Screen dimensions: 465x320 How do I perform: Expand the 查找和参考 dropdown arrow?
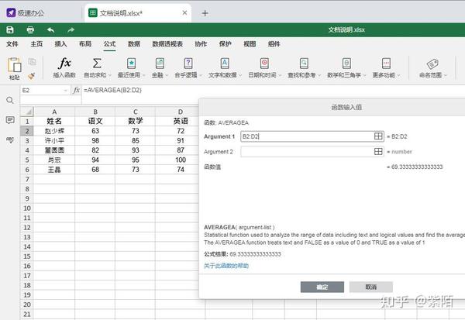click(319, 76)
